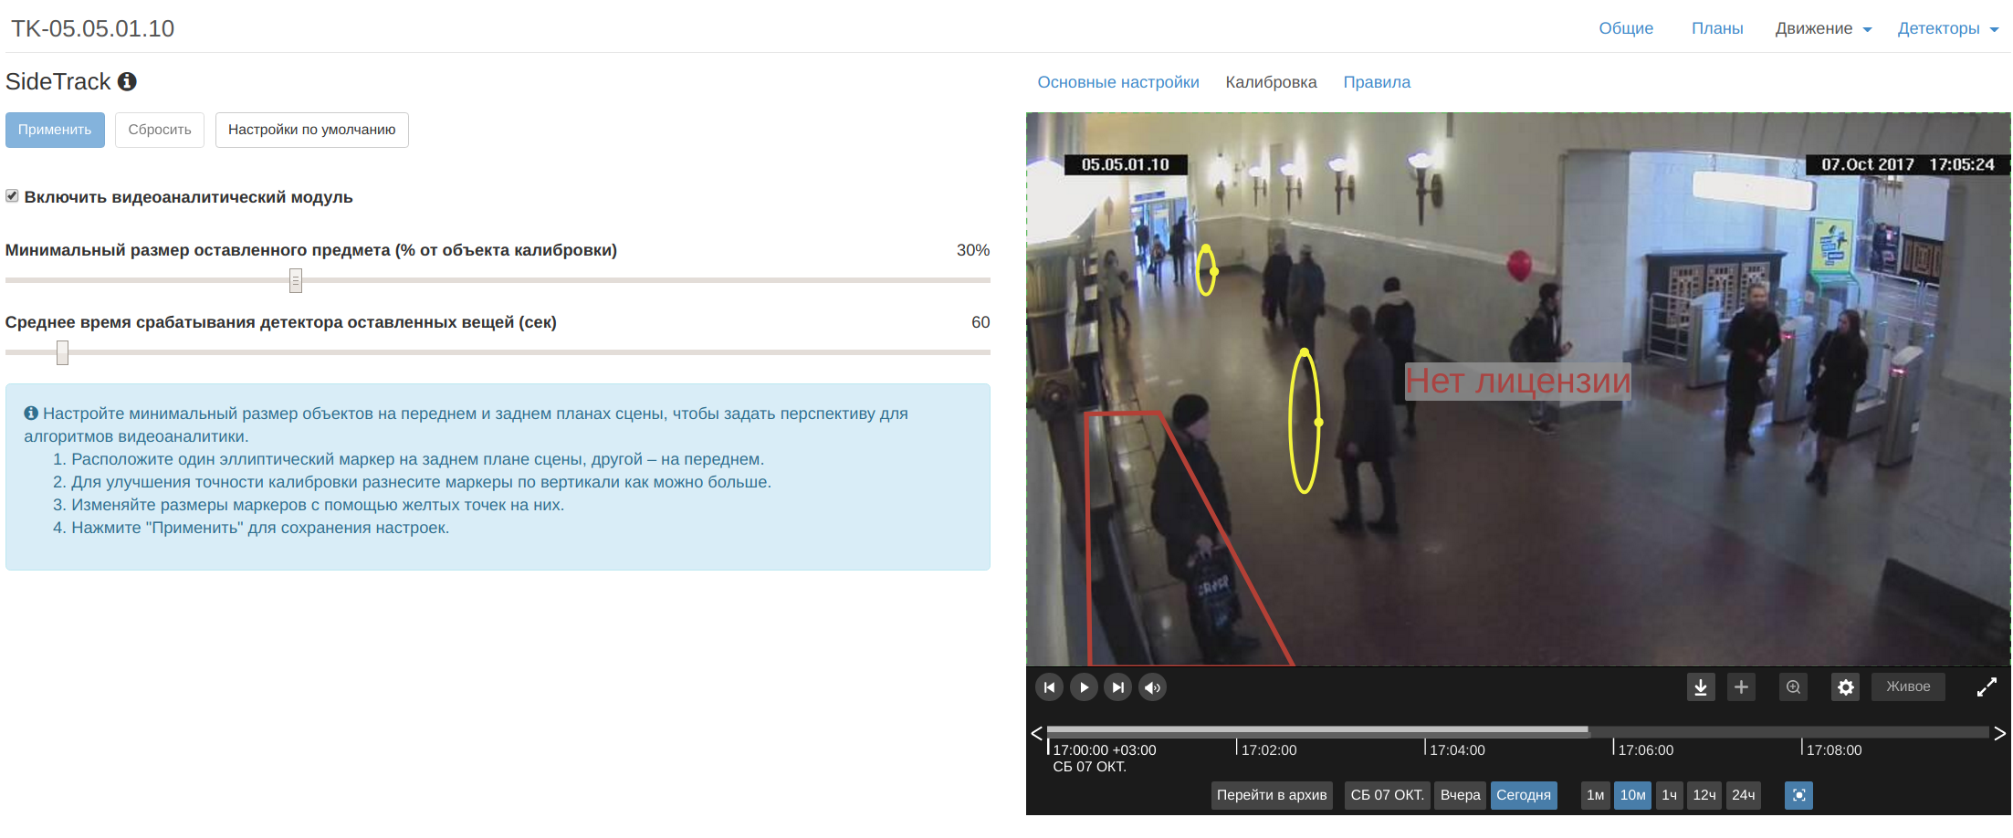Screen dimensions: 2013x838
Task: Switch to Калибровка tab
Action: (1271, 82)
